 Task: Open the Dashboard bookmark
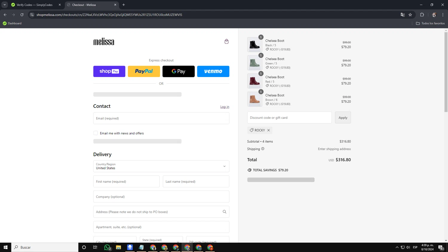pos(12,23)
